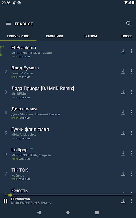Seek using the playback progress slider
This screenshot has height=218, width=136.
[x=68, y=195]
